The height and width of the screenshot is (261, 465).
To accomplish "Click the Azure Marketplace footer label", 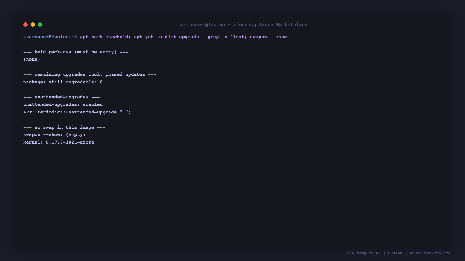I will [x=430, y=253].
